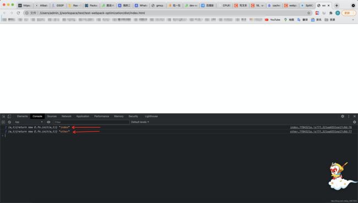Switch to the gmcp browser tab

tap(158, 6)
